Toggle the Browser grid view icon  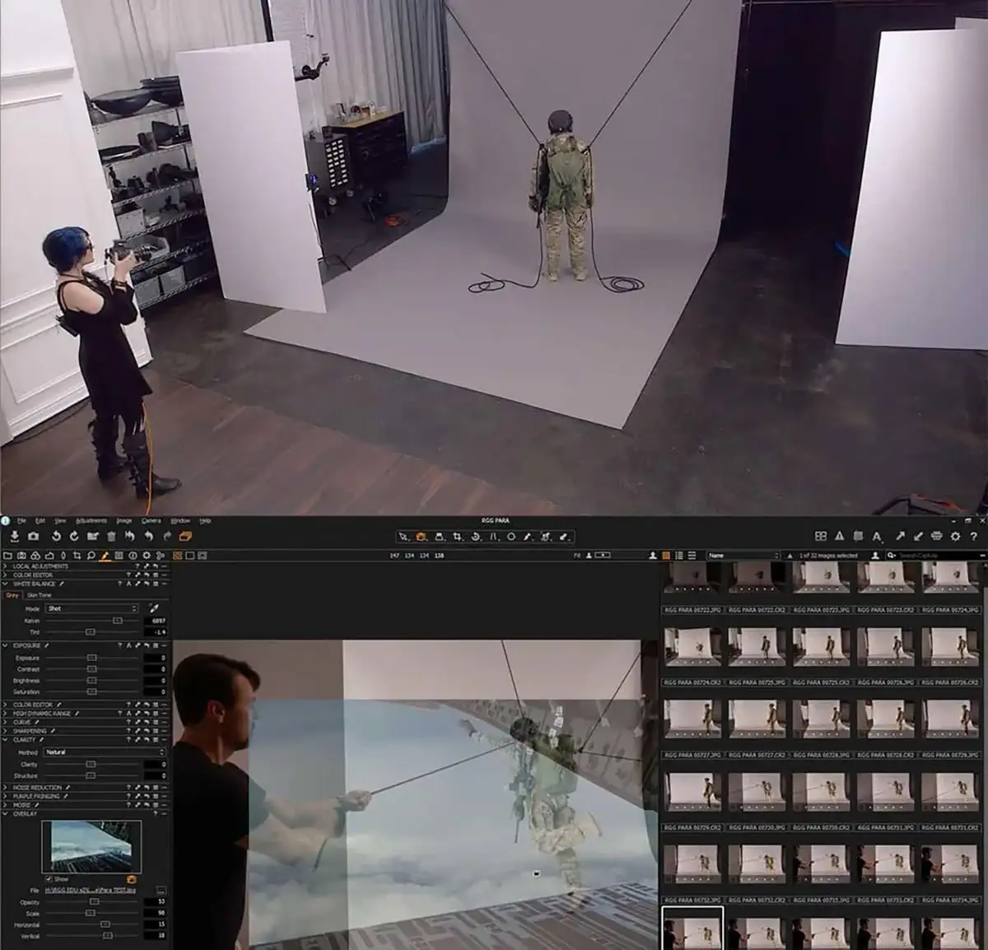tap(666, 556)
